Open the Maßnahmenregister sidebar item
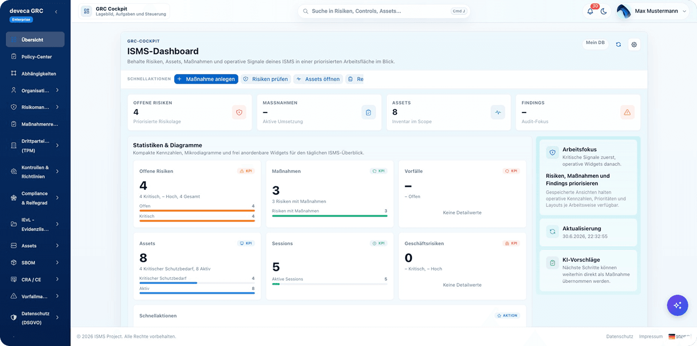The width and height of the screenshot is (697, 346). (35, 124)
